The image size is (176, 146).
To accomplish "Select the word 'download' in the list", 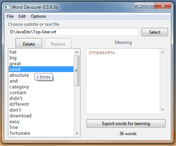I will click(41, 116).
